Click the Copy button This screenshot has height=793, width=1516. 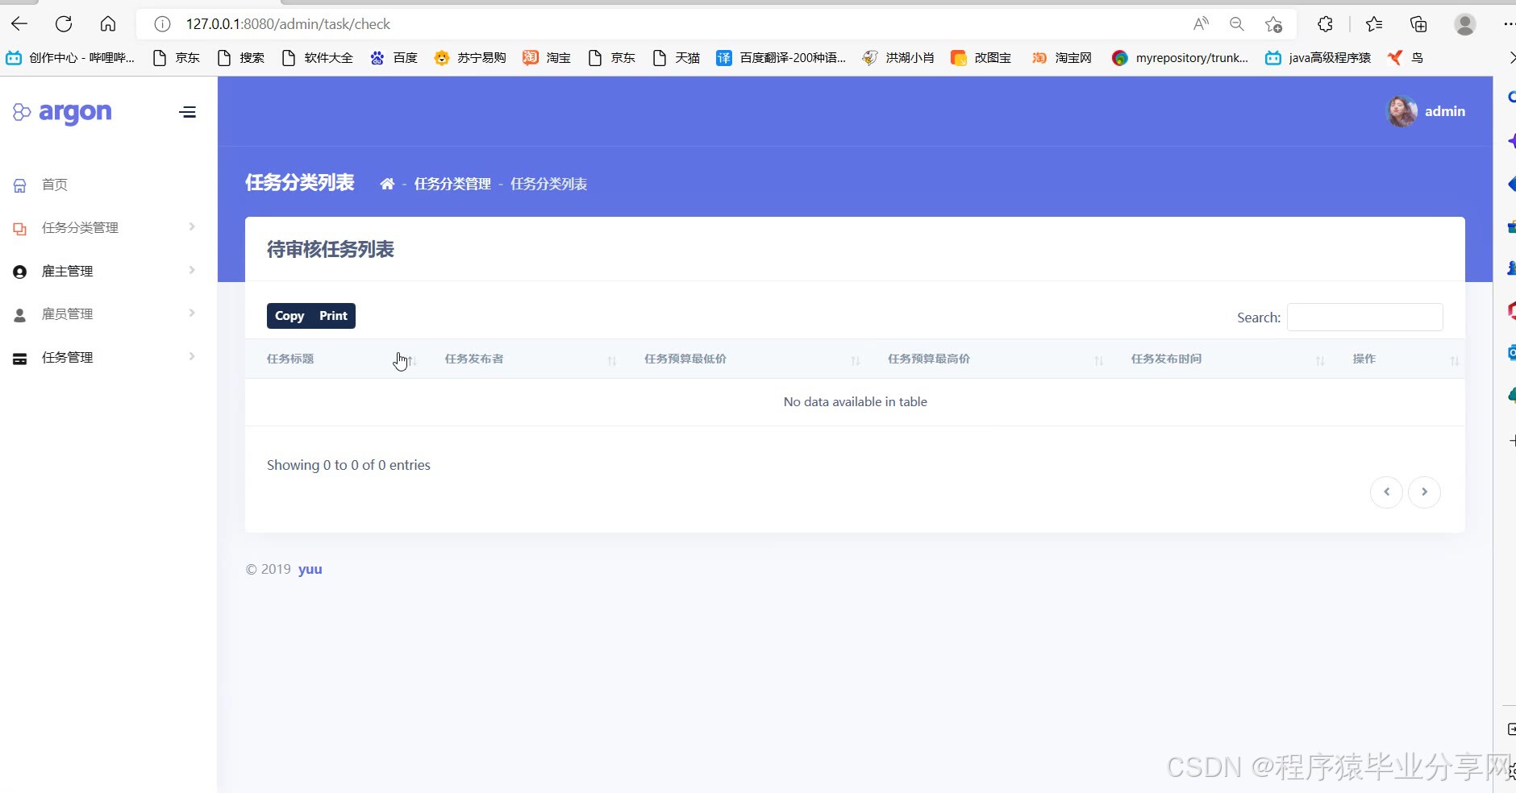(x=289, y=316)
